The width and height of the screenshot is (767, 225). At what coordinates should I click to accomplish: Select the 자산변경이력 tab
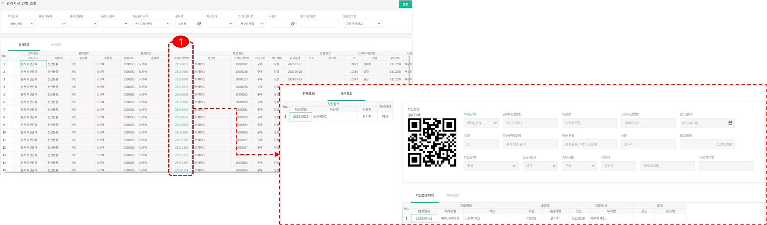point(424,195)
